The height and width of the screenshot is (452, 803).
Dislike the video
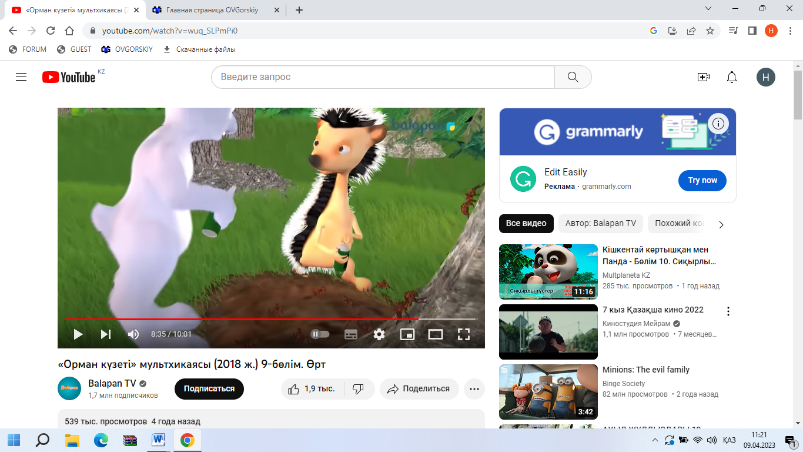(x=358, y=389)
